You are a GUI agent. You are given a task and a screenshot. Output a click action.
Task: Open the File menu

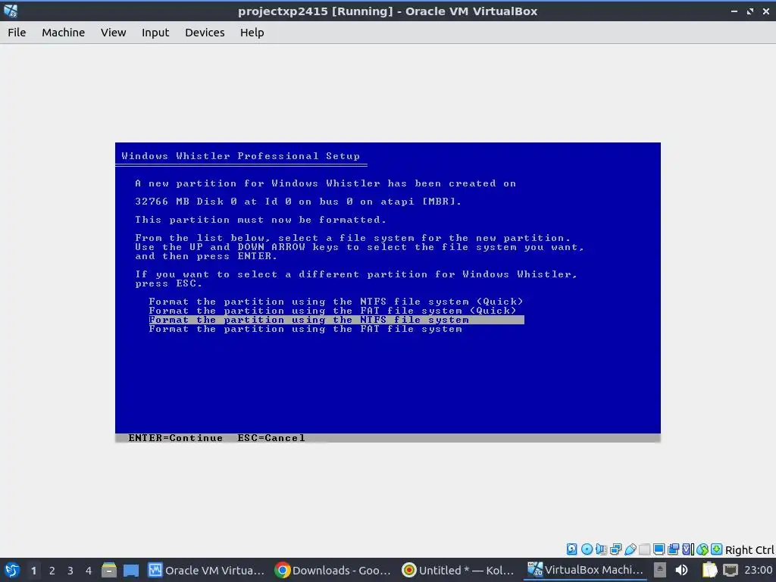pos(17,33)
